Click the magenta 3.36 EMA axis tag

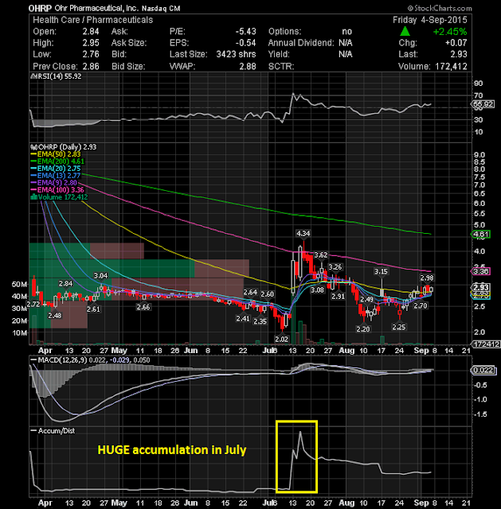pyautogui.click(x=481, y=271)
